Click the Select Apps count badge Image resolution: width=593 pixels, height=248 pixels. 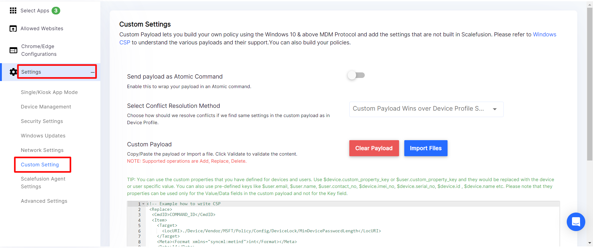point(56,11)
